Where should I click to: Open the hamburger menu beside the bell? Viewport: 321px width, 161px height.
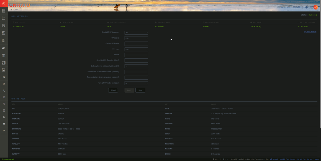pyautogui.click(x=311, y=7)
